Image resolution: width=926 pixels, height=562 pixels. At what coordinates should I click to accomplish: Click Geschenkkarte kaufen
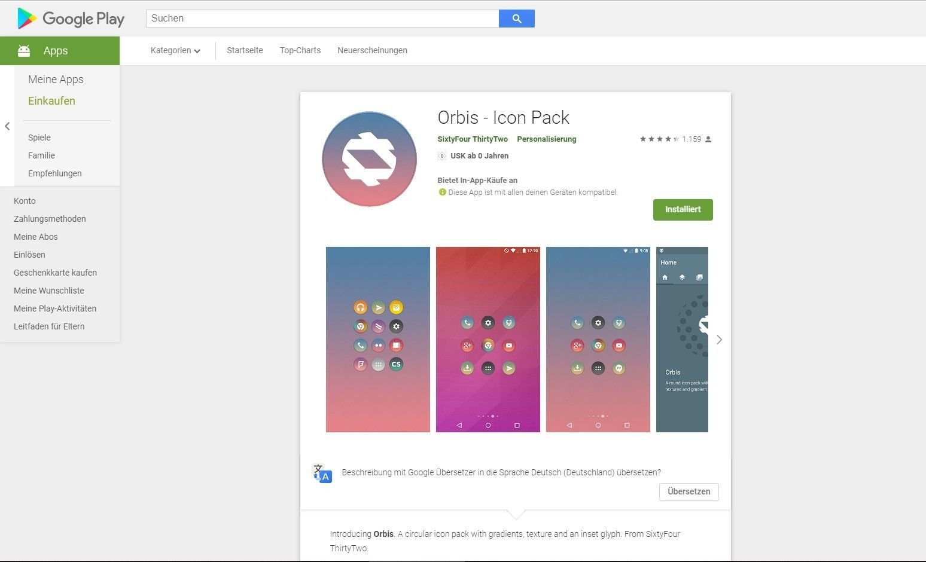coord(55,273)
